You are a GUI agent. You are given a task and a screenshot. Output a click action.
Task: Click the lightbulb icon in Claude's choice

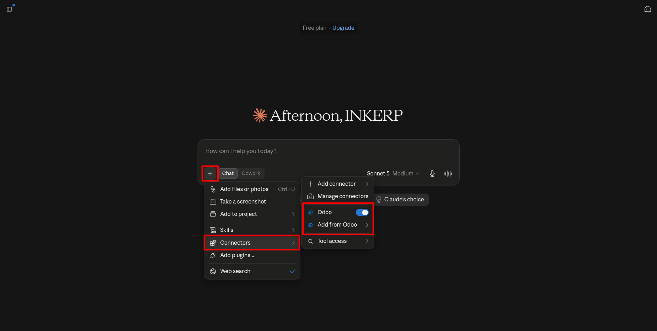coord(379,200)
